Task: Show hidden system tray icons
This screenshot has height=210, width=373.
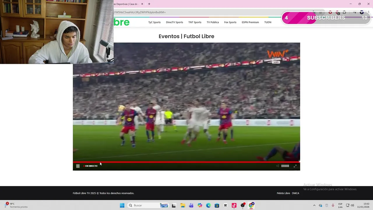Action: tap(314, 205)
